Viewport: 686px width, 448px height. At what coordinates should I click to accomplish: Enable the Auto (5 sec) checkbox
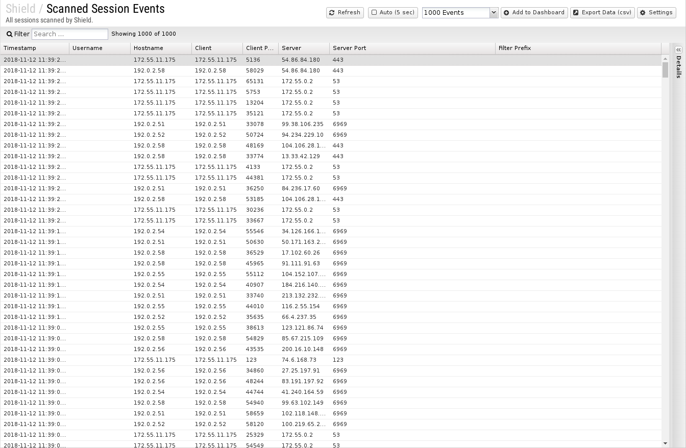click(374, 13)
